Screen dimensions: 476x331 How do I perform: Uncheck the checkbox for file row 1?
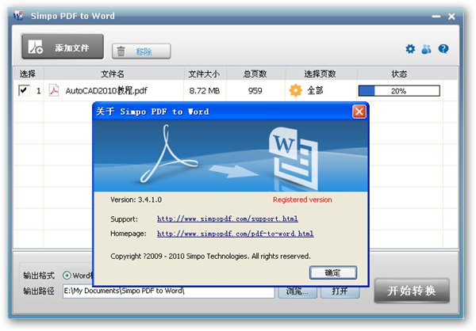(24, 90)
